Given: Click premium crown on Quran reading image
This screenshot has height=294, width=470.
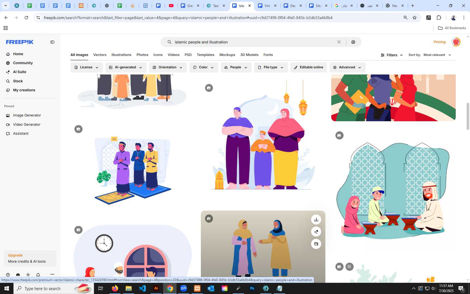Looking at the screenshot, I should pos(339,136).
